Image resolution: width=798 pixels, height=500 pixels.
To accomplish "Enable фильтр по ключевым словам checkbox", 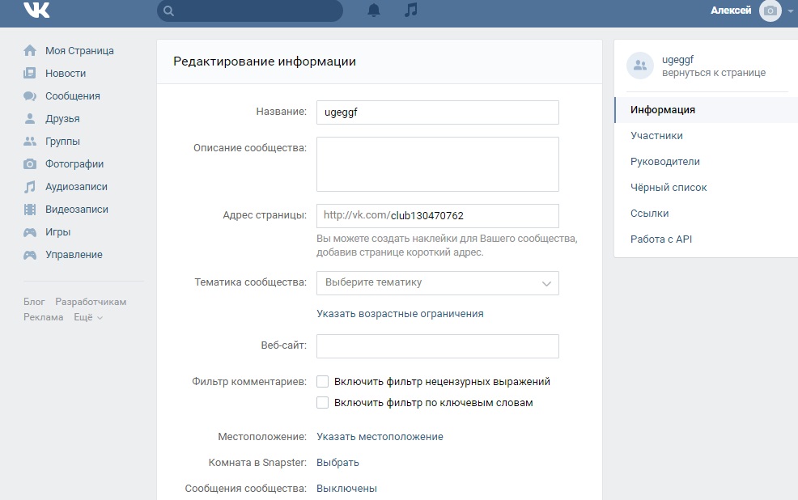I will pos(323,403).
